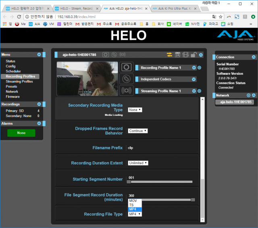Open Streaming Profiles in the Menu

pyautogui.click(x=19, y=81)
